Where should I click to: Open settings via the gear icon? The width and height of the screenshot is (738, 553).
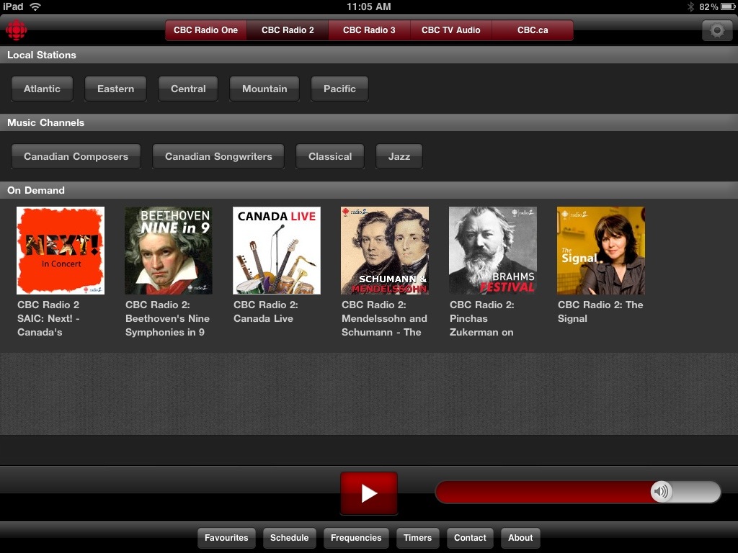click(717, 30)
